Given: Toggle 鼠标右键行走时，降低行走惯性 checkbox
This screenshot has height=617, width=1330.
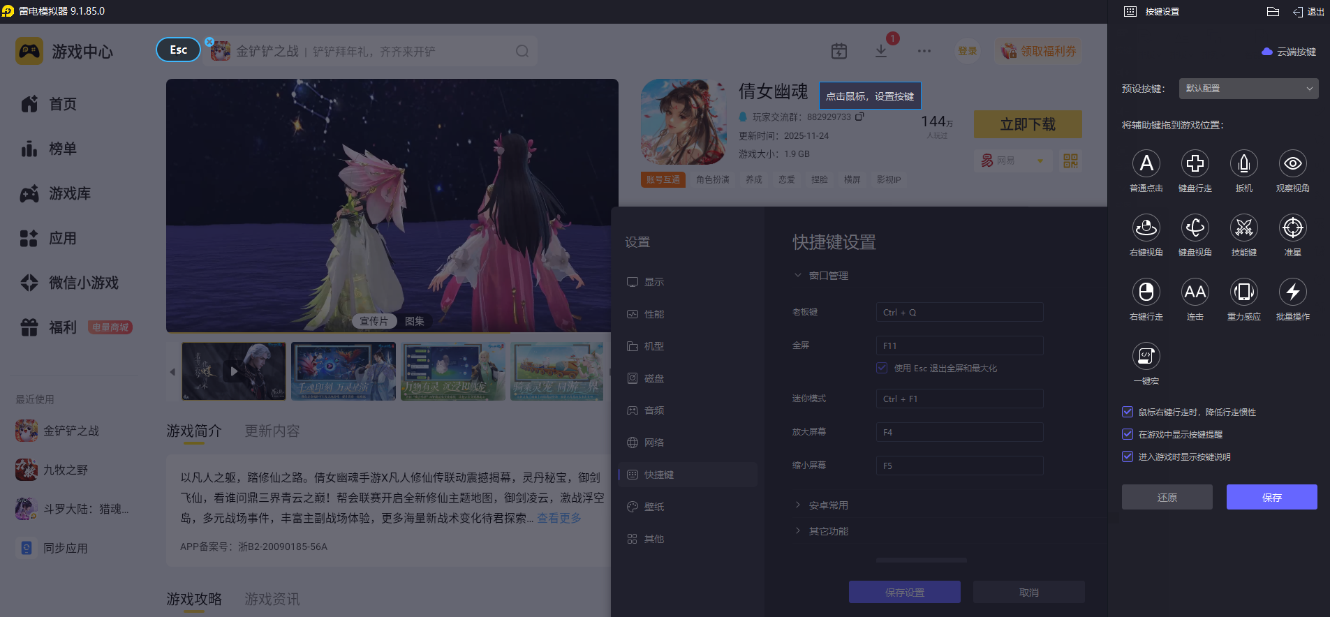Looking at the screenshot, I should coord(1127,412).
